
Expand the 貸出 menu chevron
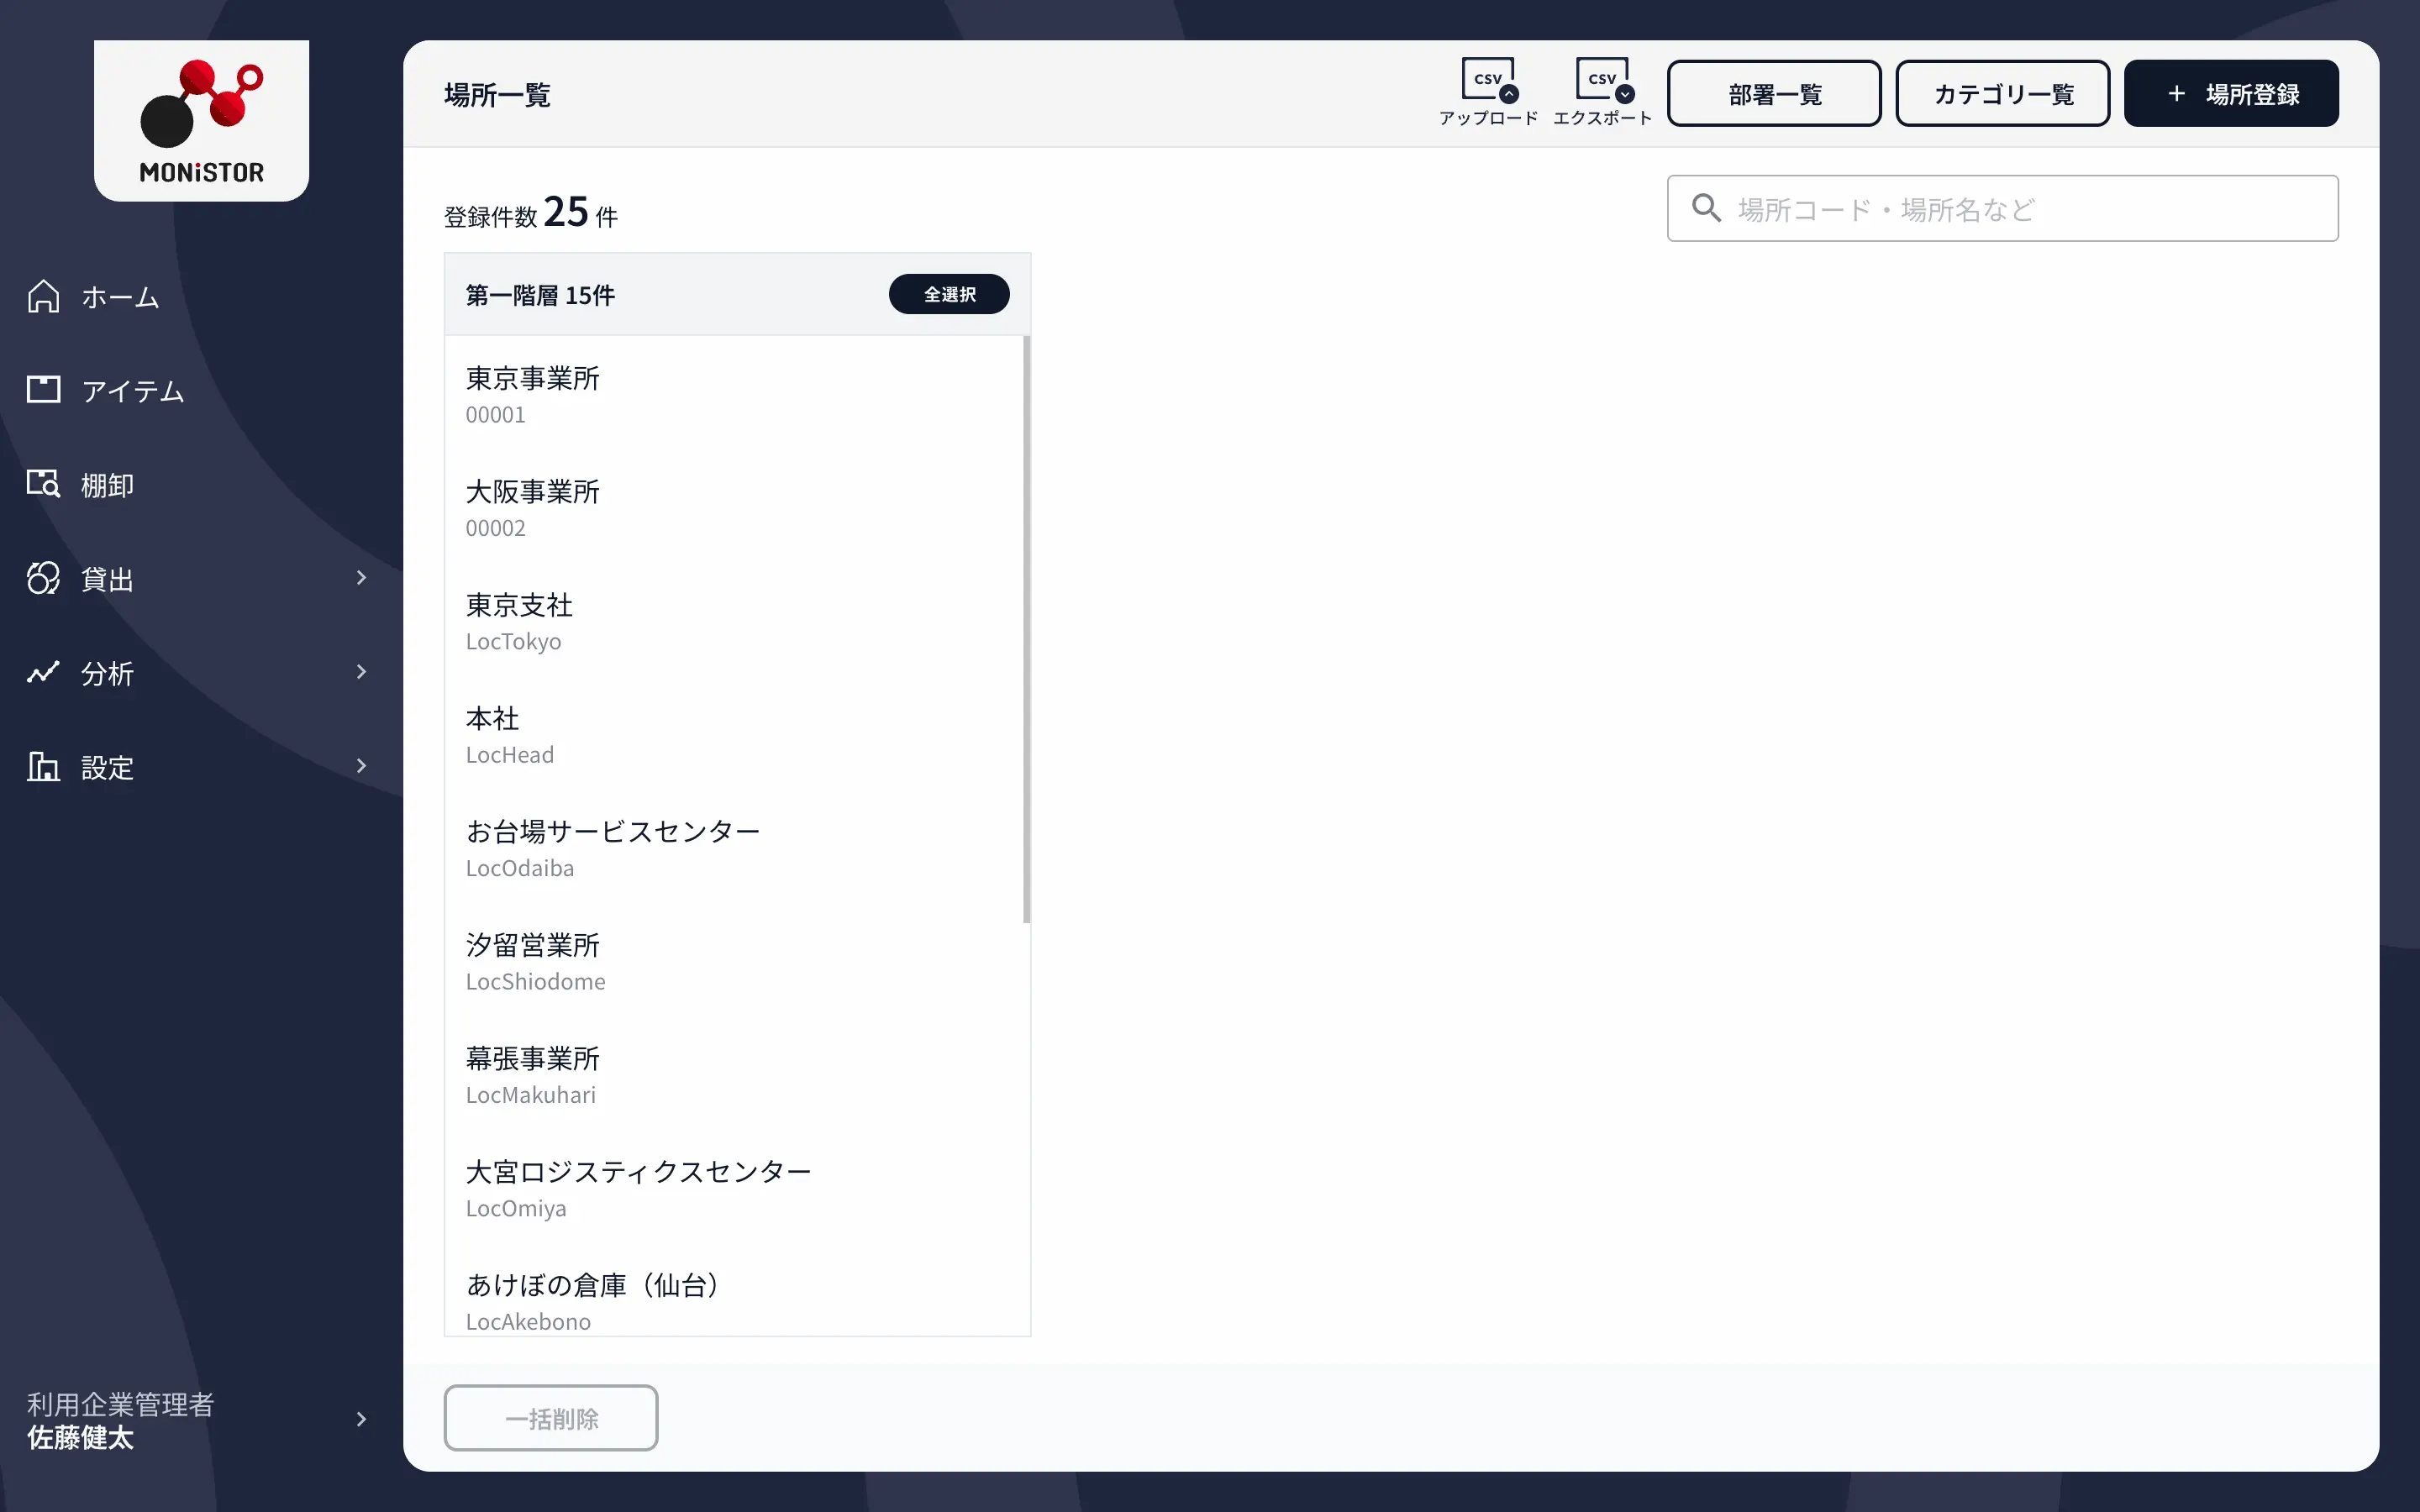click(x=361, y=577)
